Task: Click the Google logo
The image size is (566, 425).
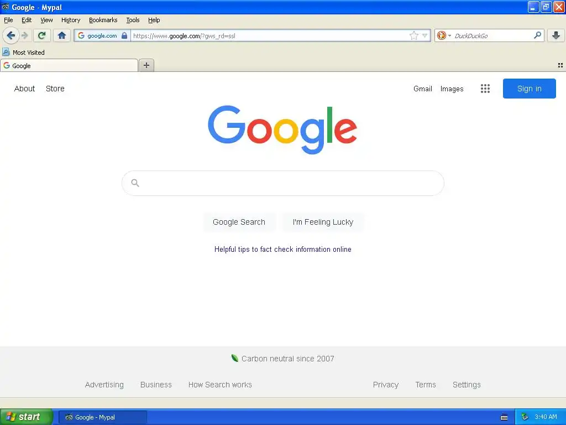Action: click(282, 129)
